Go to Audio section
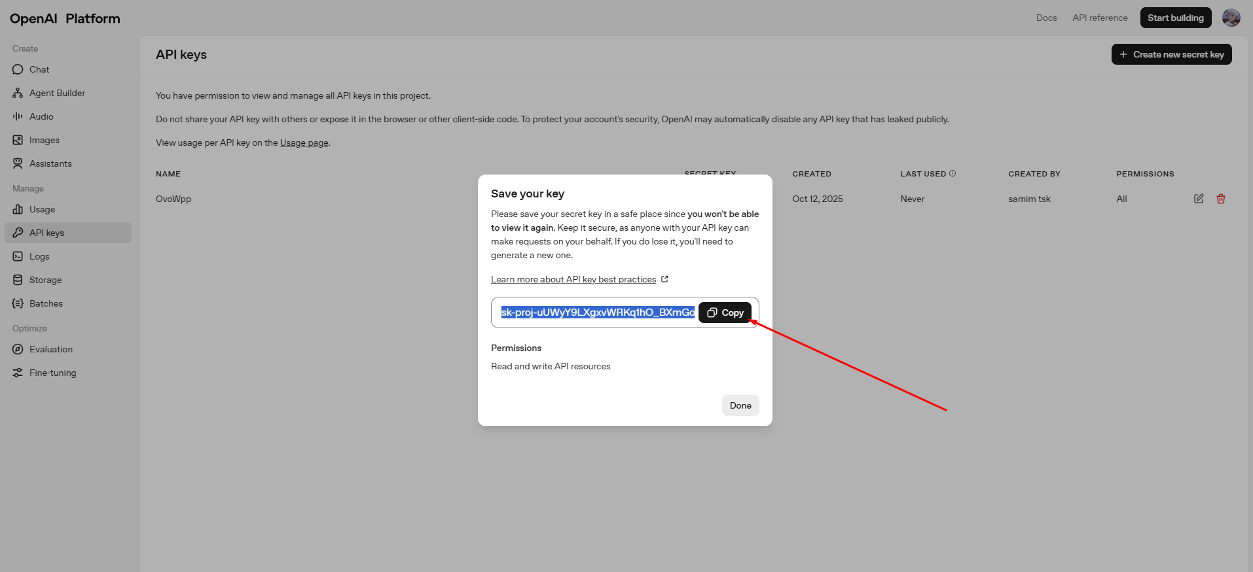This screenshot has width=1253, height=572. (x=41, y=116)
